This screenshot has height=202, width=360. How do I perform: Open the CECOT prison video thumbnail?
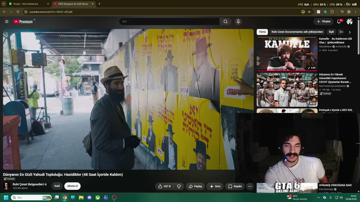click(x=287, y=90)
